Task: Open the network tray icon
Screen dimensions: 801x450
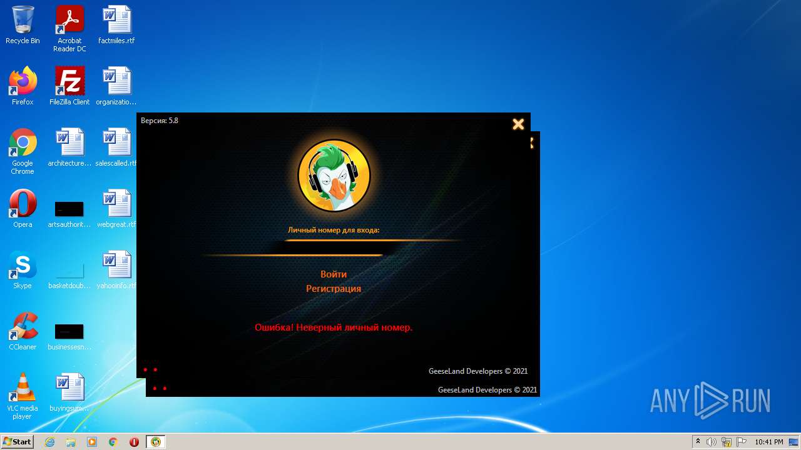Action: click(727, 442)
